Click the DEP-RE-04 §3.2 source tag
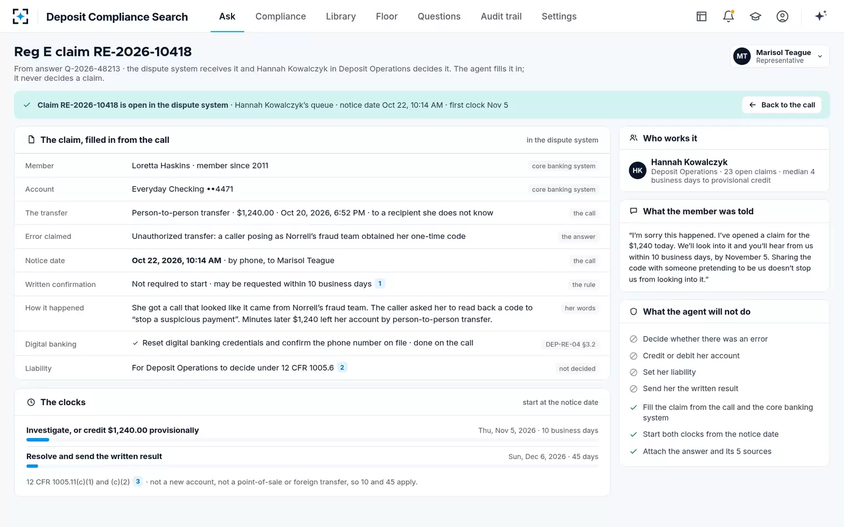Screen dimensions: 844x527 pos(570,344)
